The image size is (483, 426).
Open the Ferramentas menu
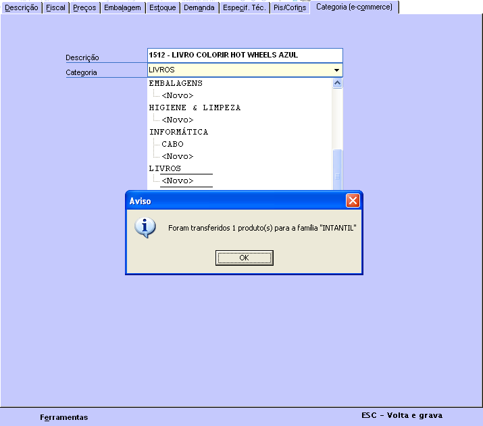(63, 417)
